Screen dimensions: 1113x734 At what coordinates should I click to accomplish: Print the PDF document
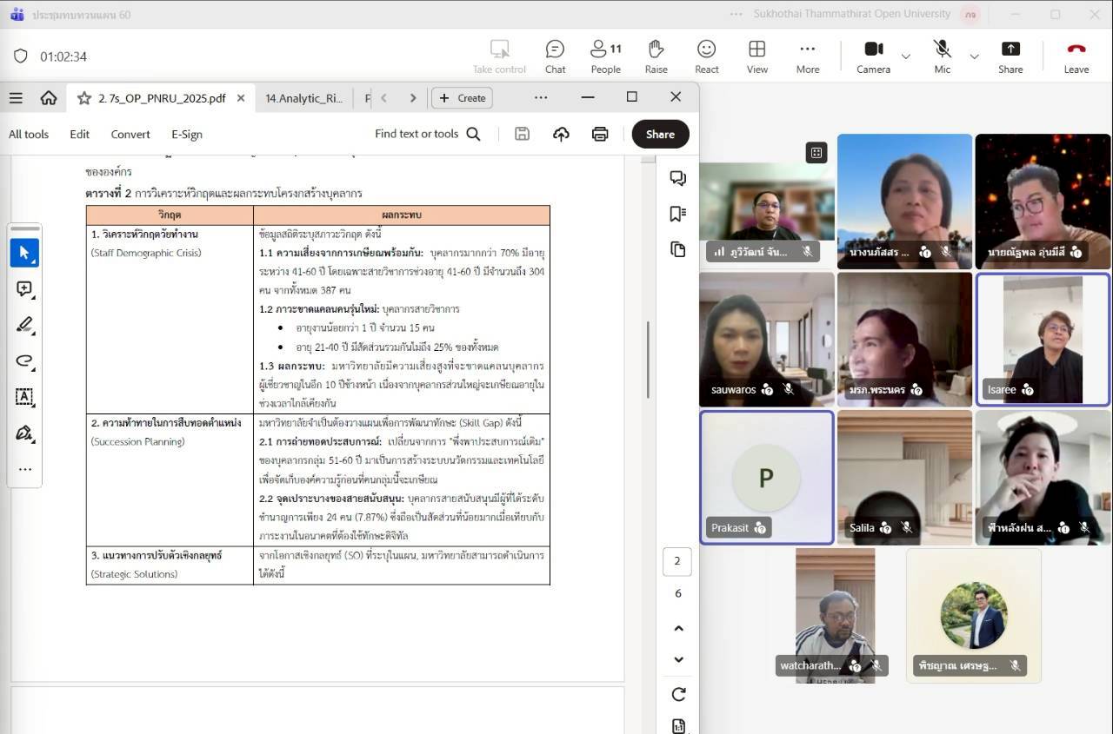click(x=600, y=134)
